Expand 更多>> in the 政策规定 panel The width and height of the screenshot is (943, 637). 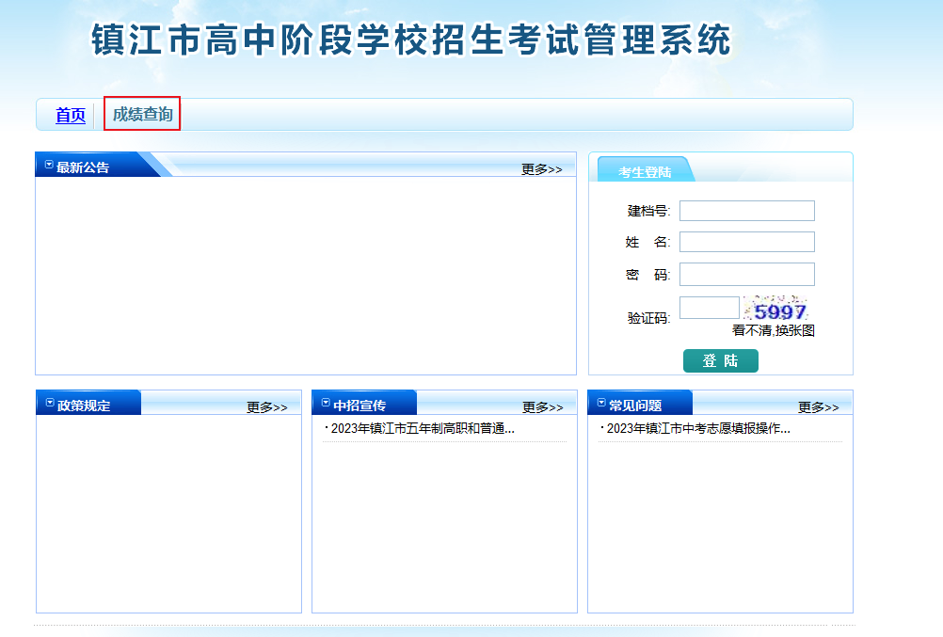(266, 407)
